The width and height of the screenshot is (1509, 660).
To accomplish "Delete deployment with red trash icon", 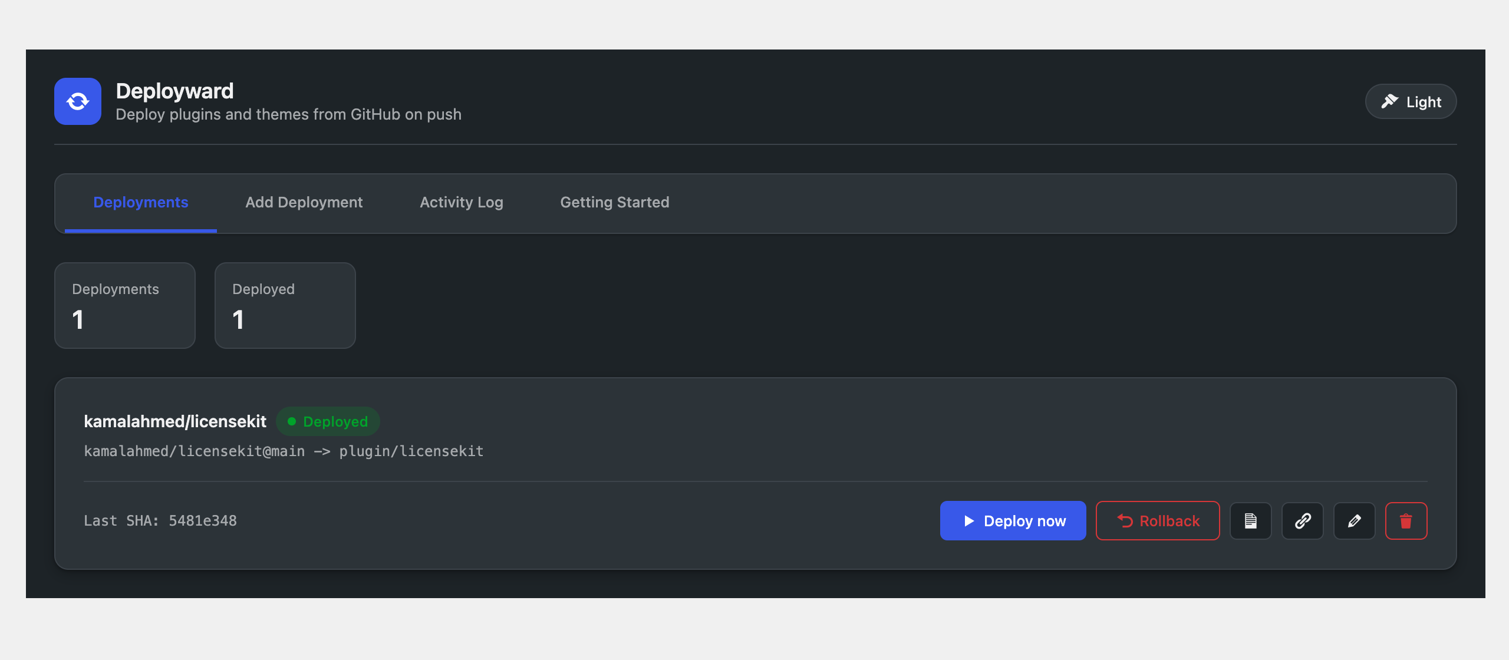I will (x=1406, y=520).
